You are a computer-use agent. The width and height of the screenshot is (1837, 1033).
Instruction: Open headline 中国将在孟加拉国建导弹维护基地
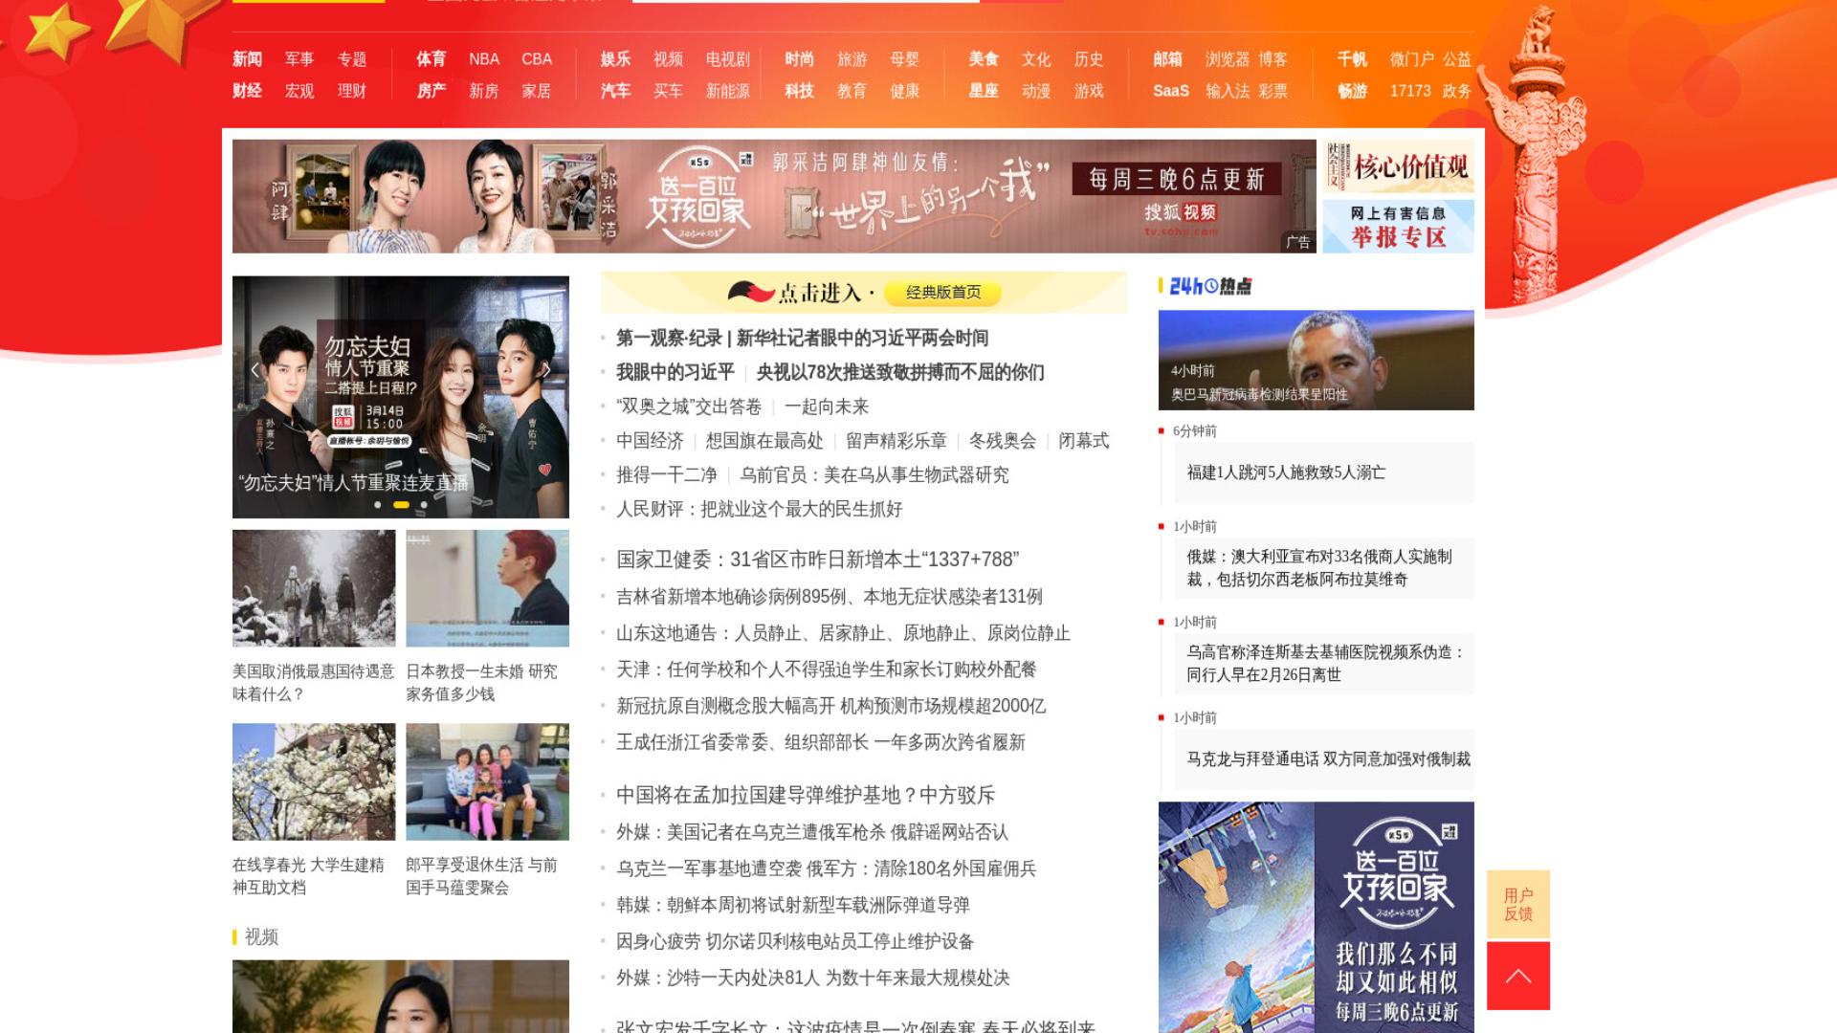806,795
